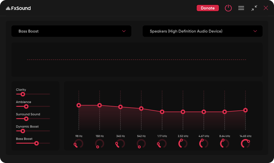The image size is (274, 163).
Task: Adjust the Clarity slider handle
Action: point(23,94)
